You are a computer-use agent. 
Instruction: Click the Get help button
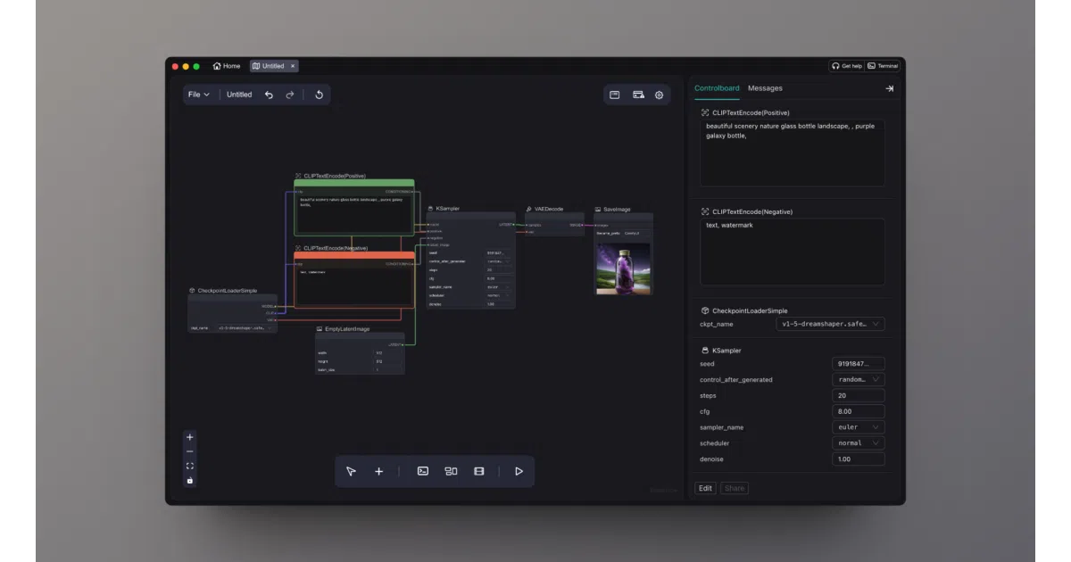tap(846, 66)
